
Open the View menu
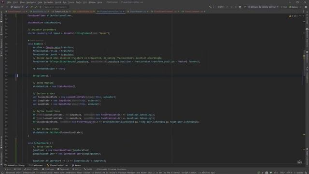22,2
